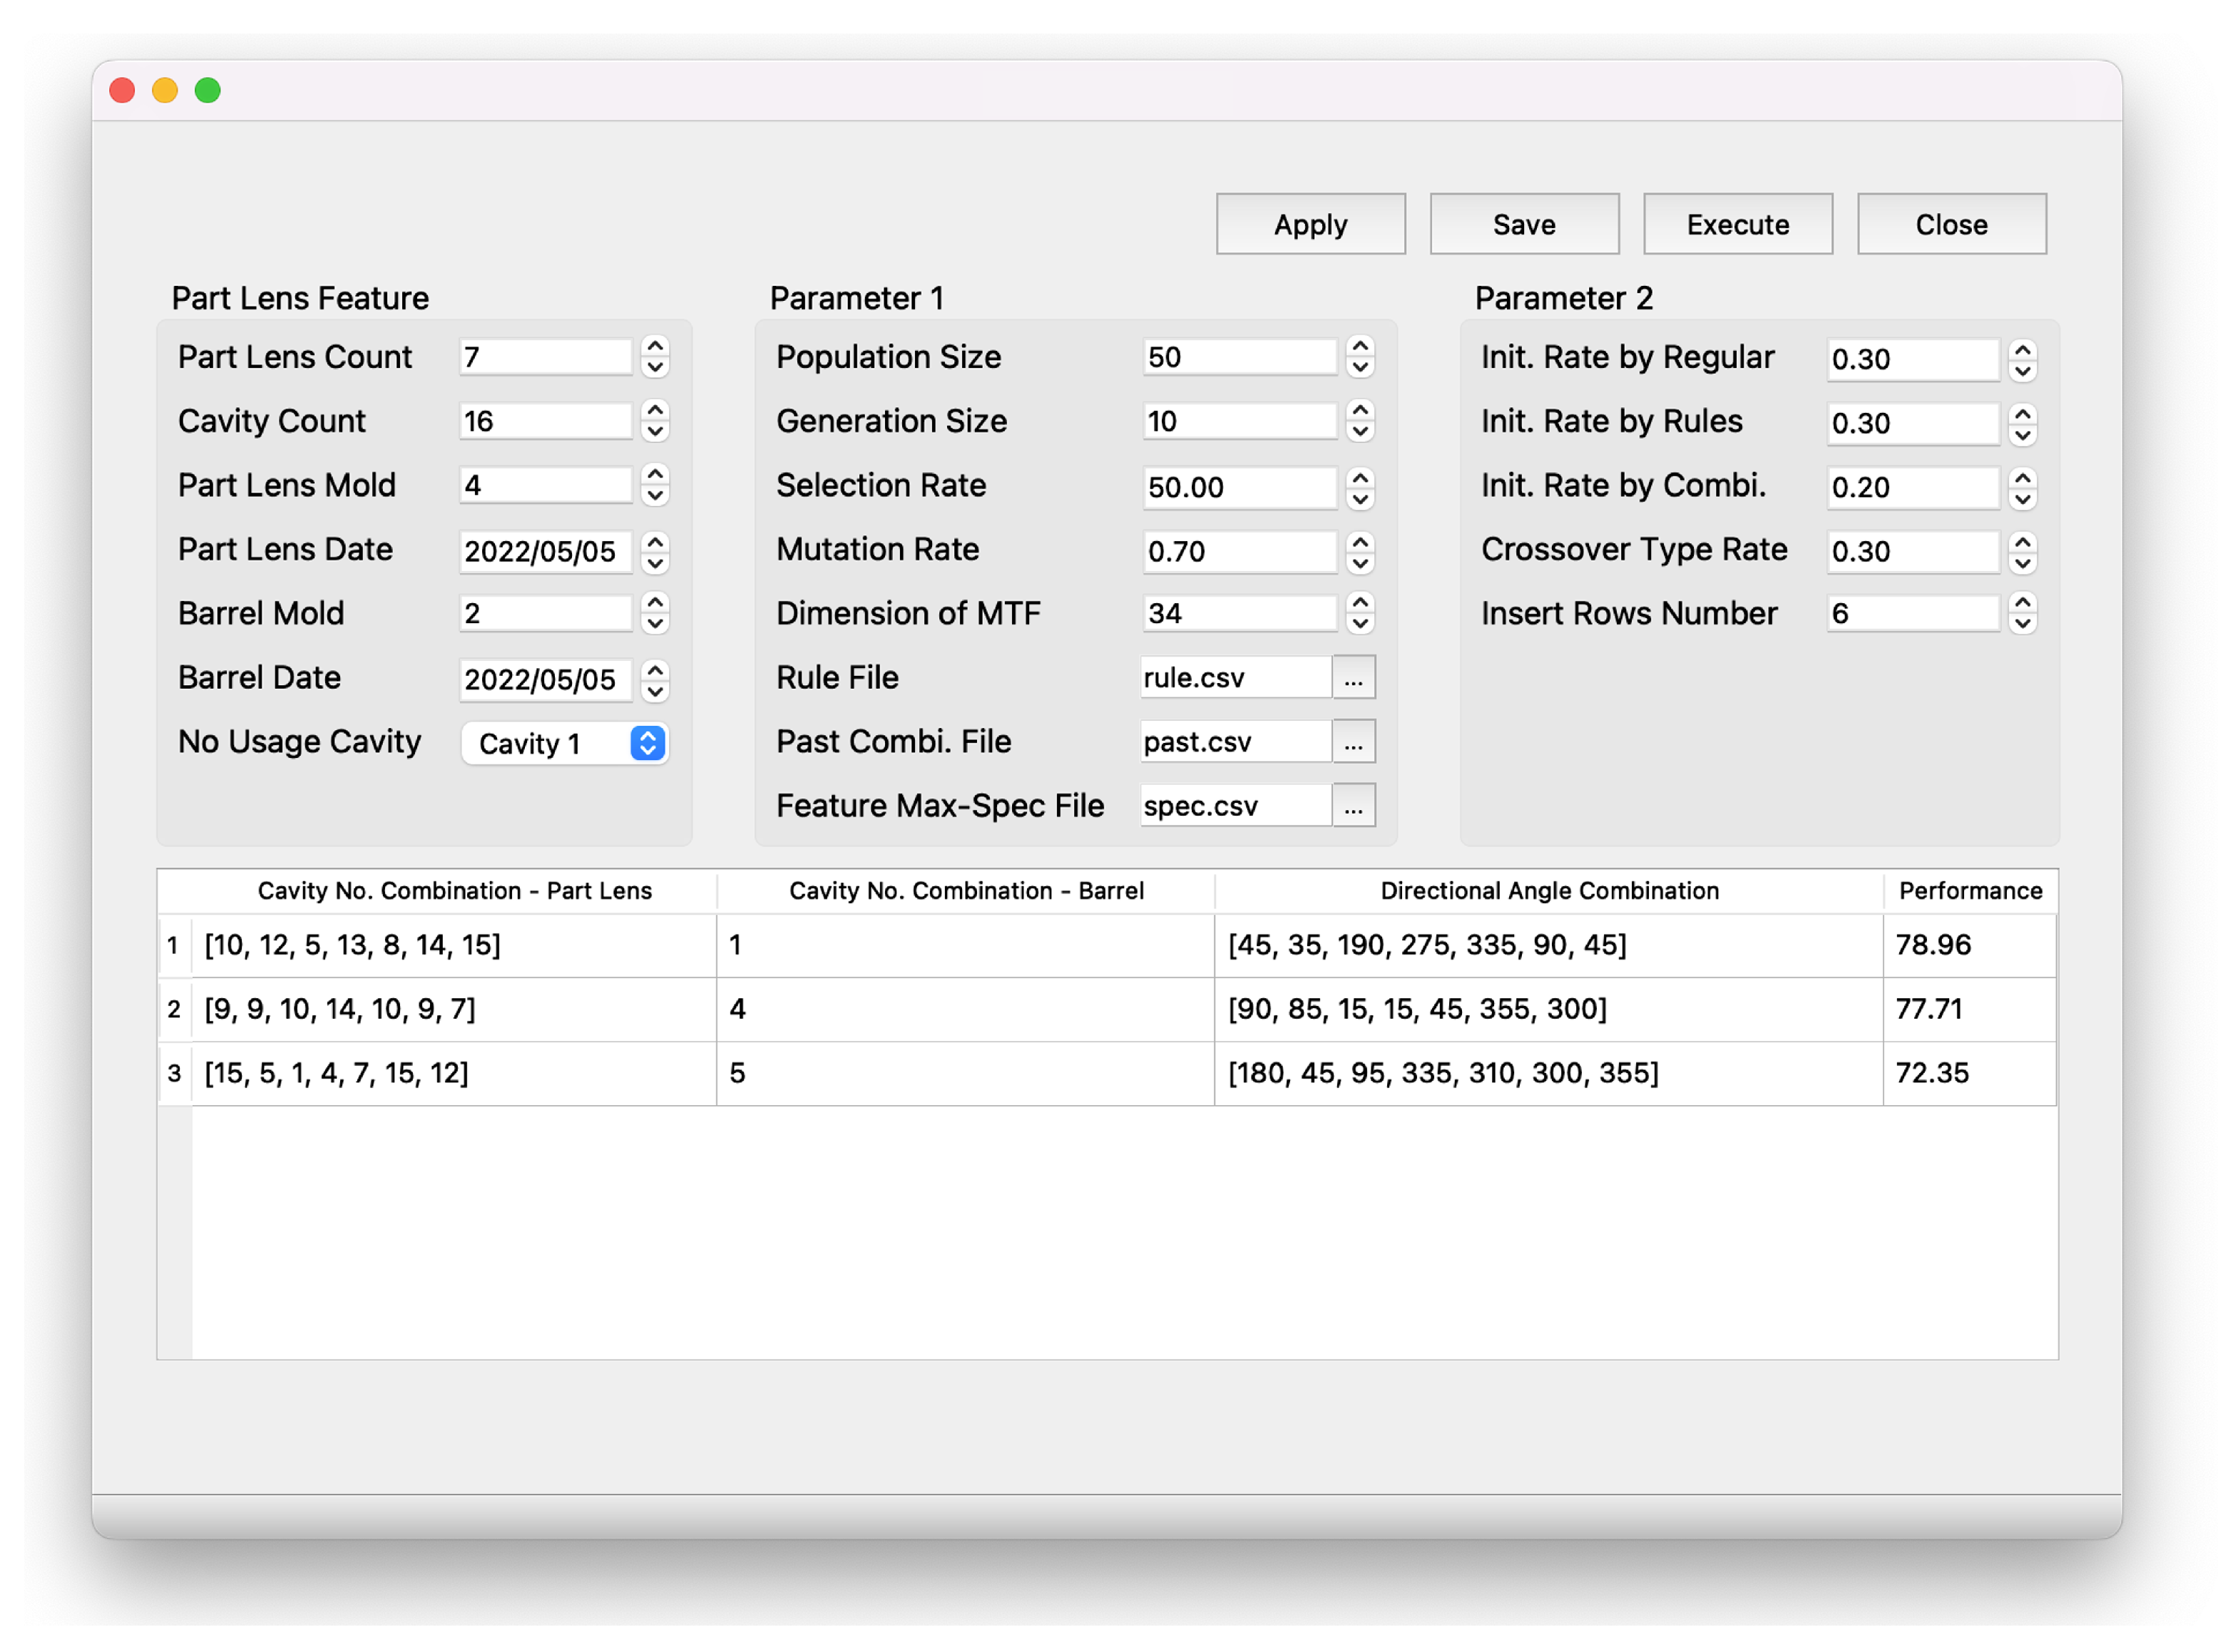
Task: Decrement the Mutation Rate value
Action: click(1359, 562)
